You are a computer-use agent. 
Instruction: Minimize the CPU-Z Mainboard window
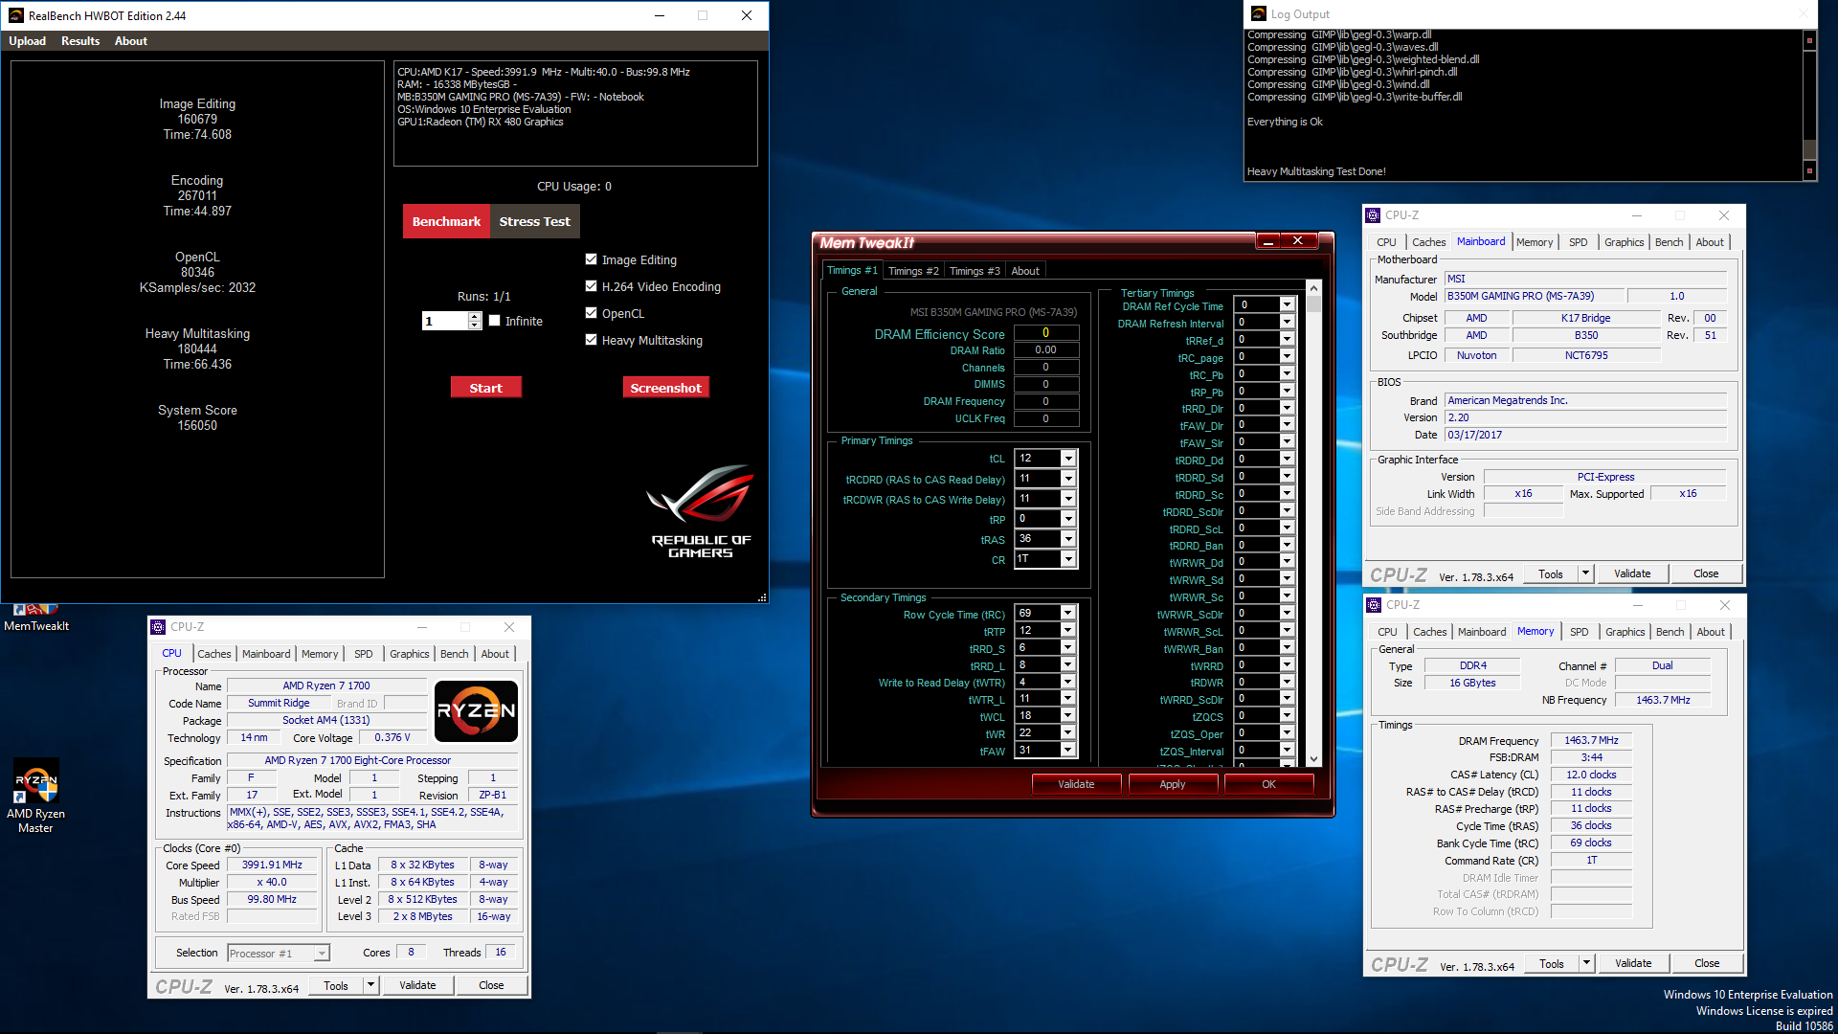pos(1637,215)
